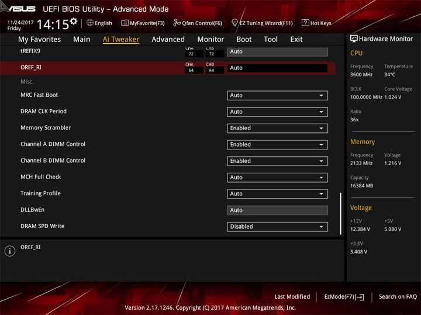Viewport: 421px width, 315px height.
Task: Go to the Exit tab
Action: coord(296,40)
